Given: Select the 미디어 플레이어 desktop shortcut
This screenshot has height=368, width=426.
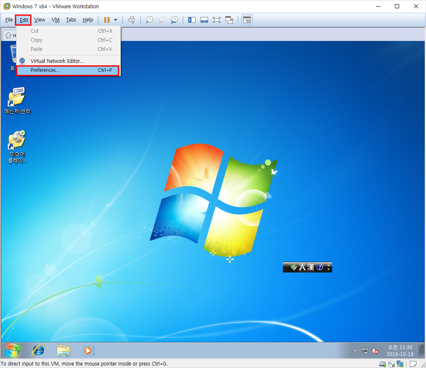Looking at the screenshot, I should coord(17,147).
